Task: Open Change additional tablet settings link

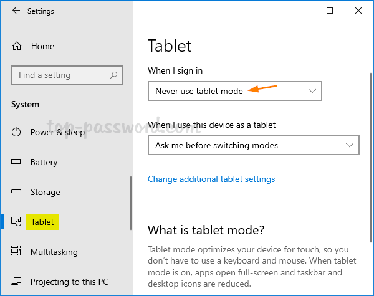Action: pyautogui.click(x=211, y=179)
